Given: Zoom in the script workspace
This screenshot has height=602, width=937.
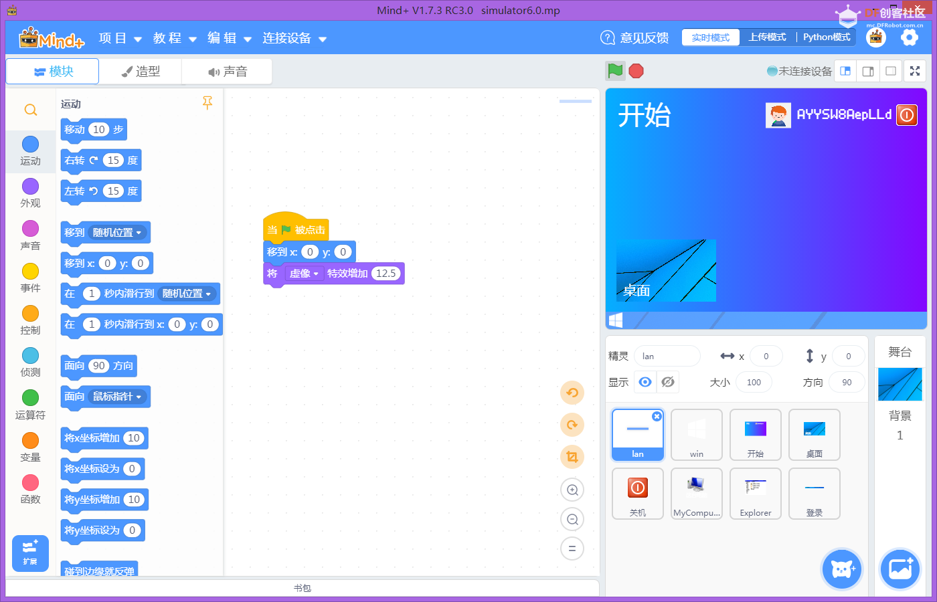Looking at the screenshot, I should pos(572,490).
